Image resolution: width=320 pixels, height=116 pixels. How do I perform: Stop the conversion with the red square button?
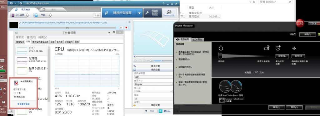point(126,27)
